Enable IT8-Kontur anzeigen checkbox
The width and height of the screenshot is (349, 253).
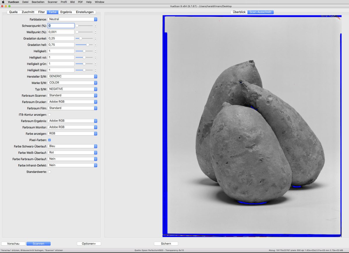pos(49,115)
